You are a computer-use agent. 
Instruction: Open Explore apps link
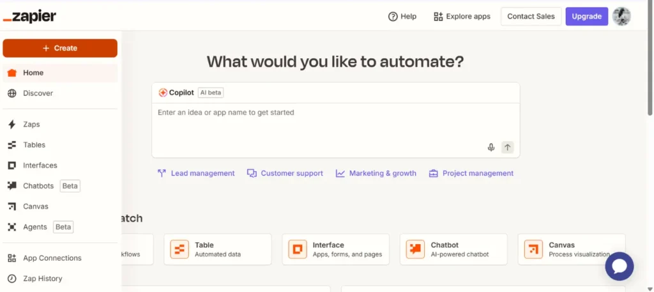(462, 17)
